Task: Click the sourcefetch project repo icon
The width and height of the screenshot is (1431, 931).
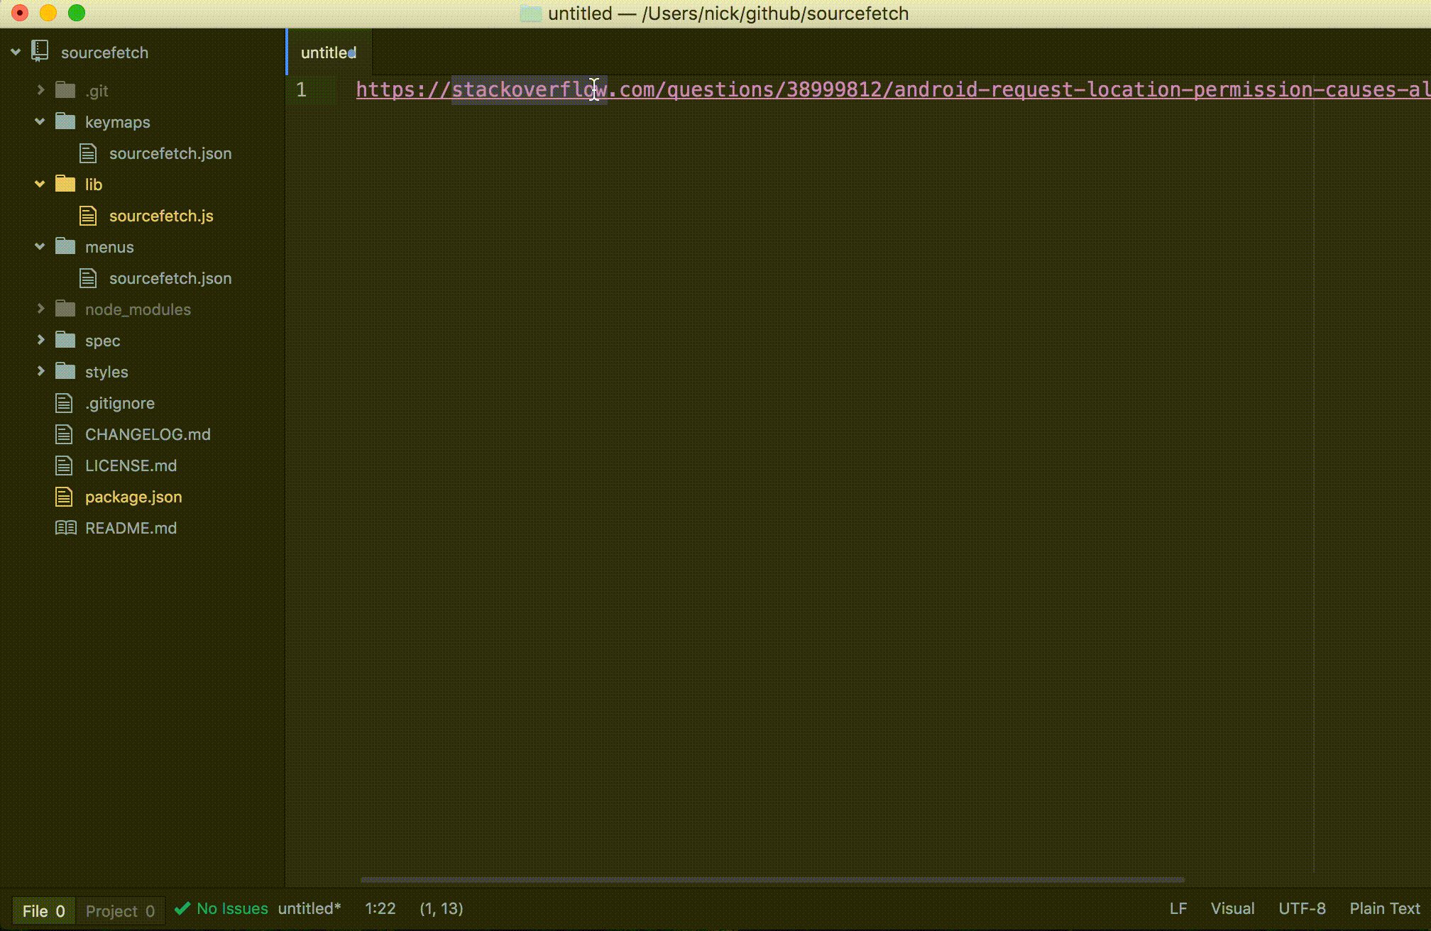Action: point(40,52)
